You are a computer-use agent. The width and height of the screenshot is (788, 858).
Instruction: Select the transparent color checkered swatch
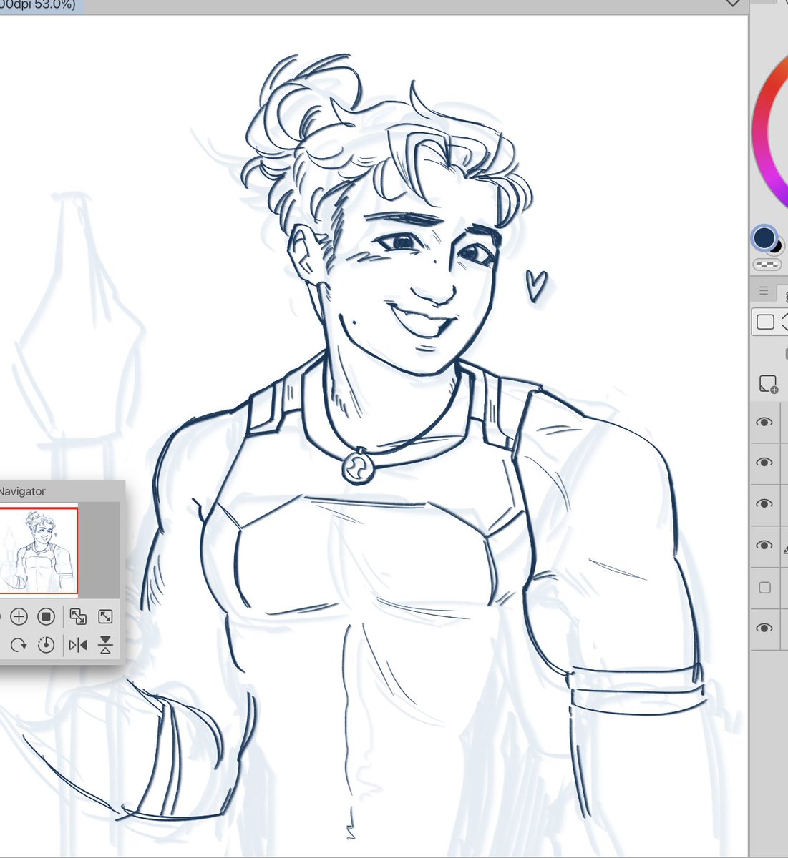click(767, 265)
